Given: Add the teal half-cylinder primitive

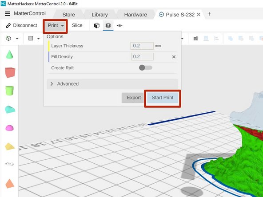Looking at the screenshot, I should tap(10, 110).
